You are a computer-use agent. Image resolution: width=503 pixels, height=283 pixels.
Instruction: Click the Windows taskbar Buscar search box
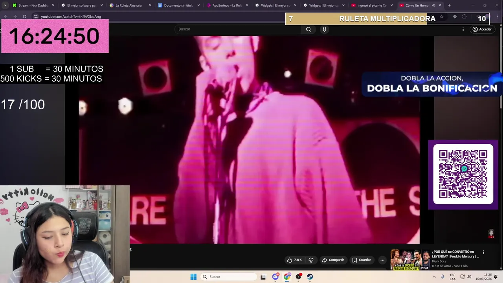[228, 277]
